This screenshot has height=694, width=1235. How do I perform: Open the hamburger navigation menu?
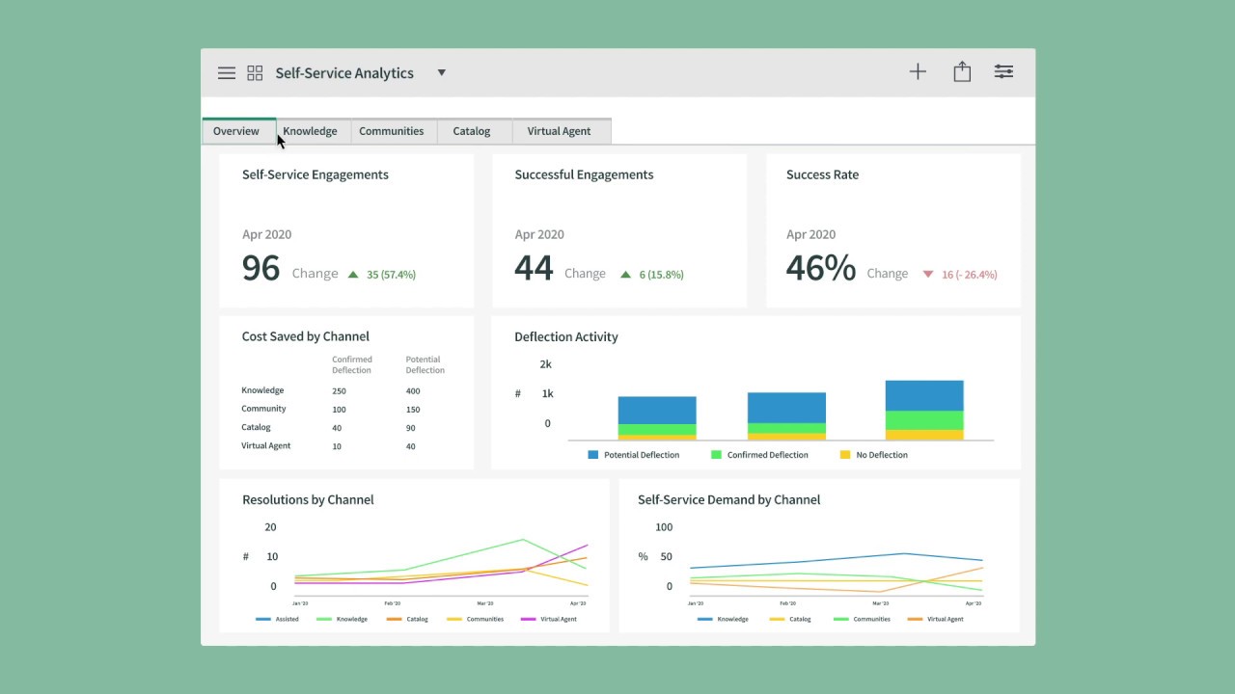point(227,73)
